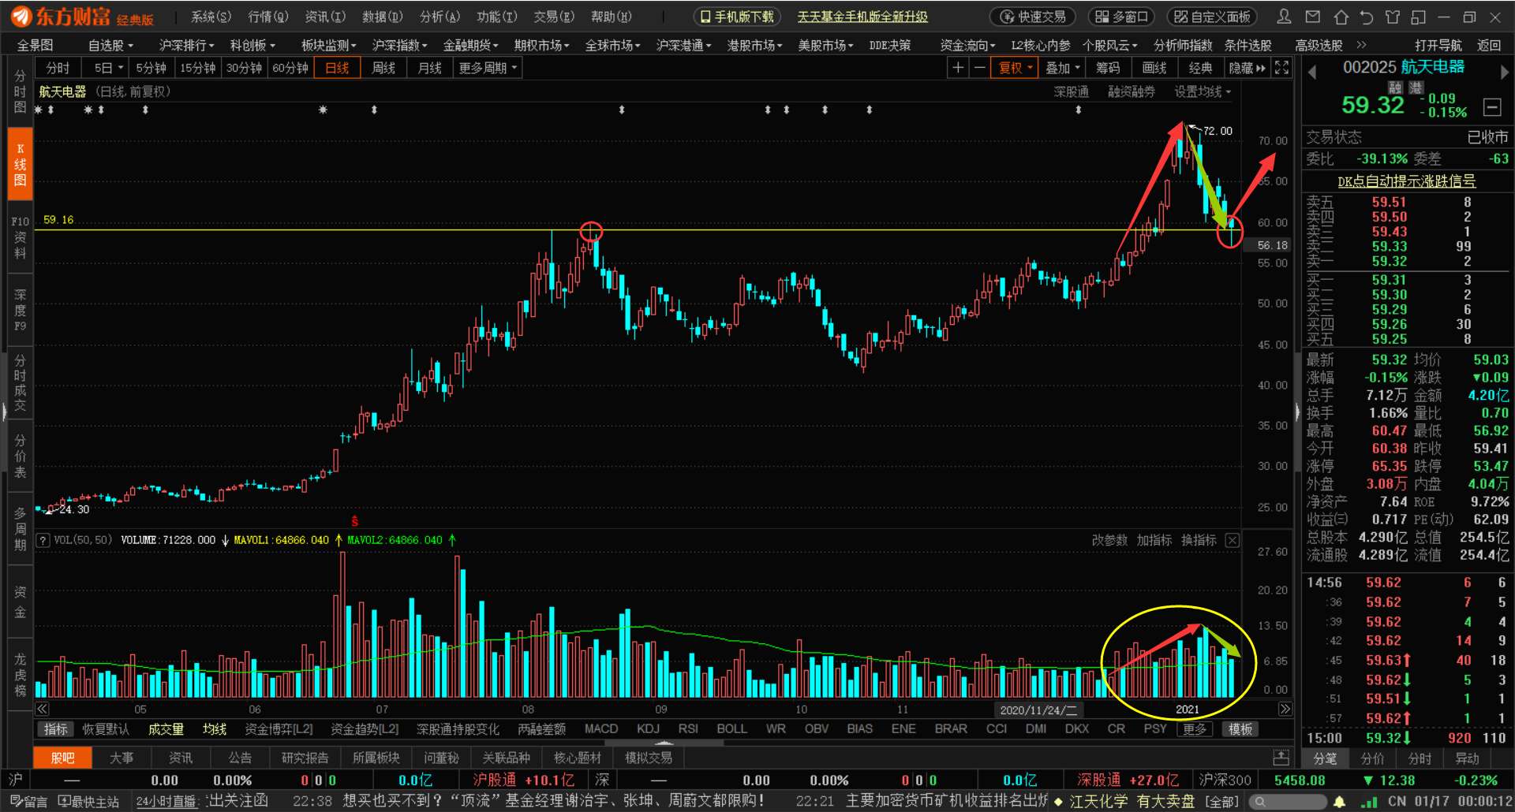Click 快速交易 button
The width and height of the screenshot is (1515, 812).
[1033, 17]
